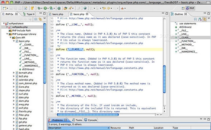211x130 pixels.
Task: Click the External Tools run icon
Action: click(x=51, y=8)
